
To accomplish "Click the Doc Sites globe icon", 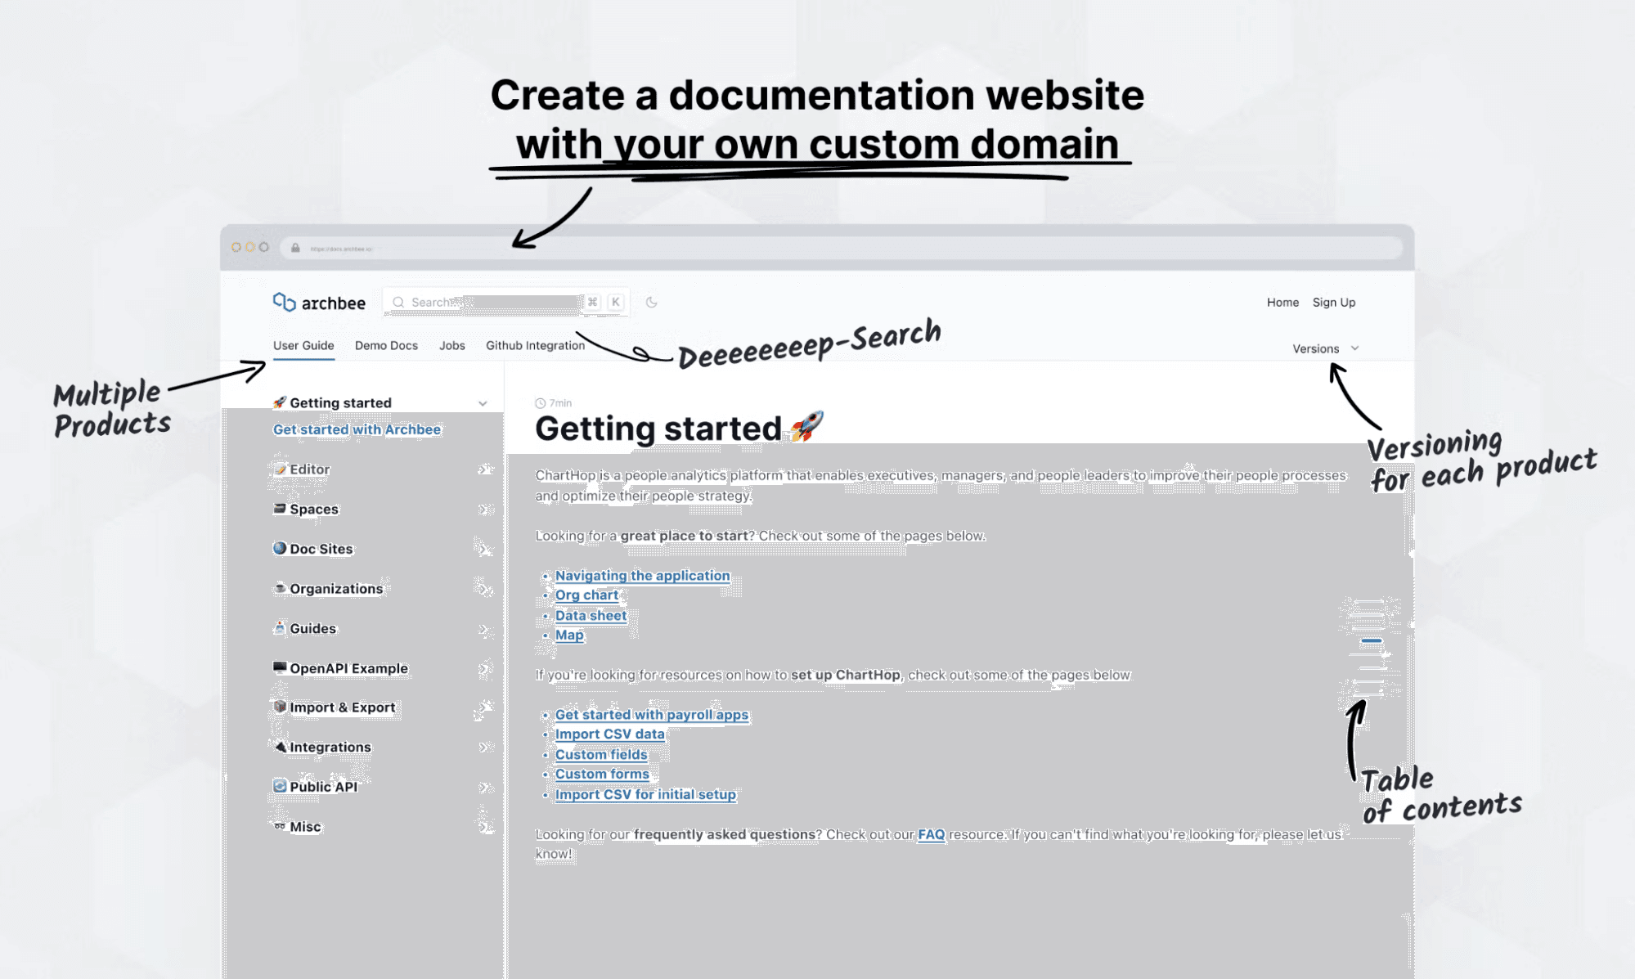I will (x=280, y=548).
